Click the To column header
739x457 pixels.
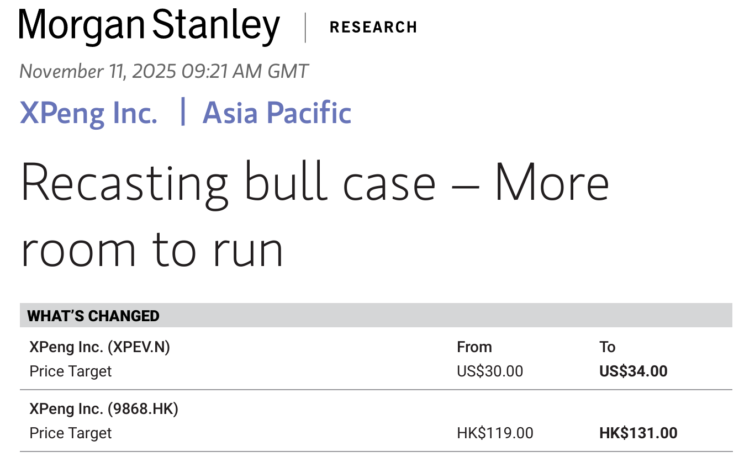point(607,347)
